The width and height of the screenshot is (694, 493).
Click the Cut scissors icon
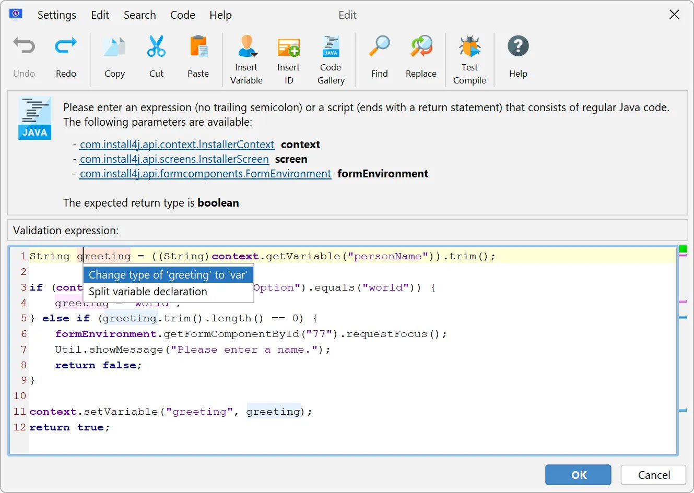pos(156,46)
